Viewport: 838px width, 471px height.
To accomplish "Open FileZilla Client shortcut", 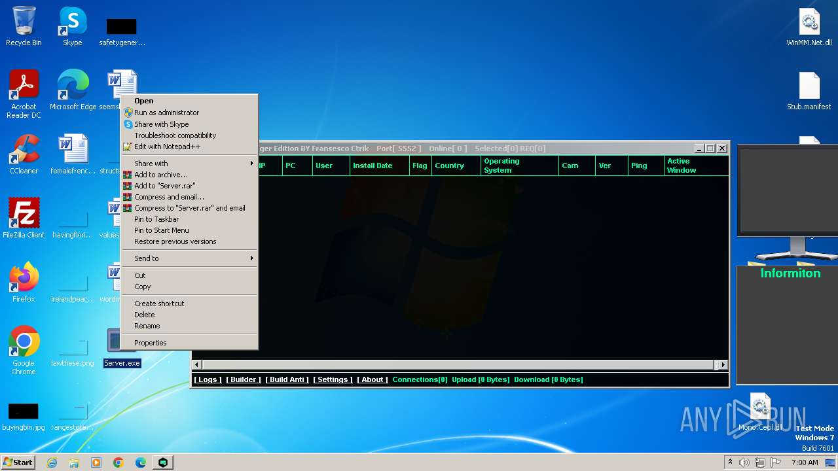I will pyautogui.click(x=24, y=218).
